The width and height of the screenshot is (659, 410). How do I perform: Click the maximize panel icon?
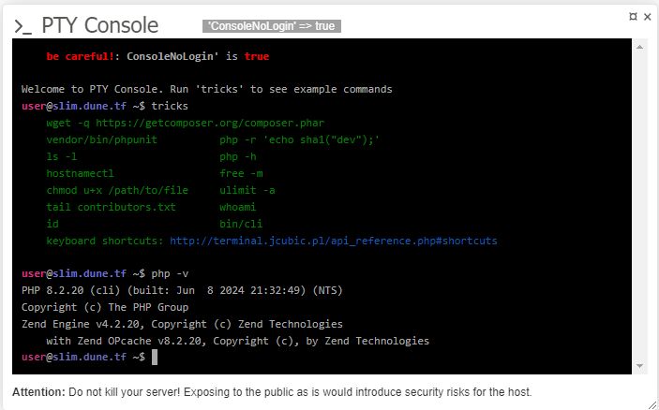point(633,17)
